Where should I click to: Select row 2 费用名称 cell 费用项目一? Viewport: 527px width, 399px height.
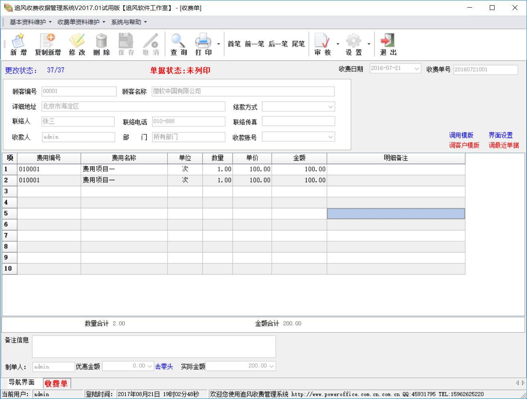pos(124,180)
